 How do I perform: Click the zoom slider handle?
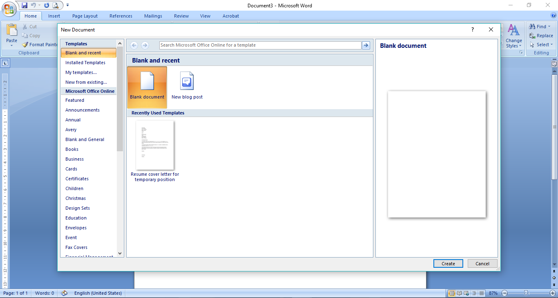coord(526,293)
